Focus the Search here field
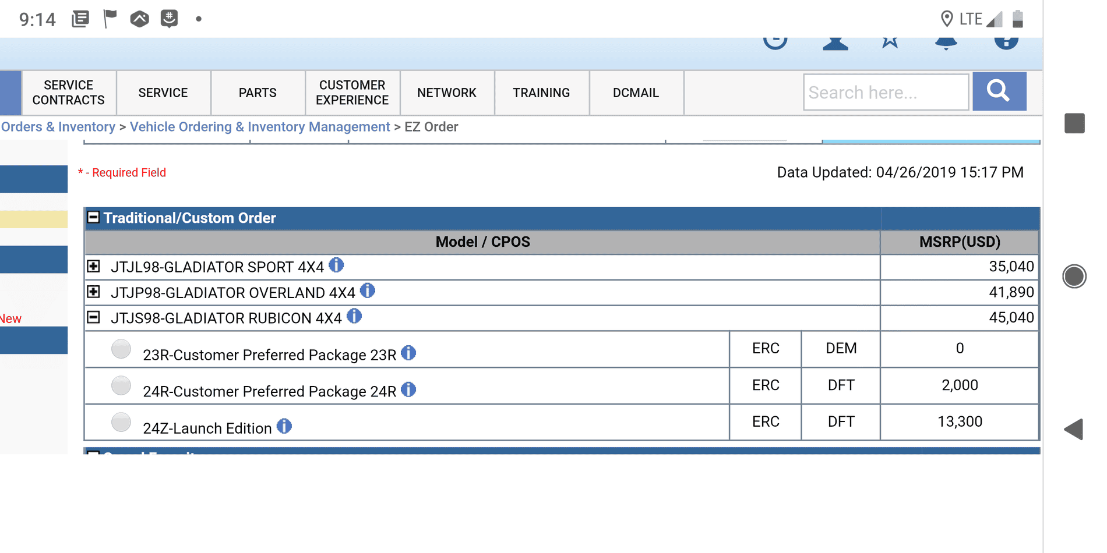 click(886, 92)
